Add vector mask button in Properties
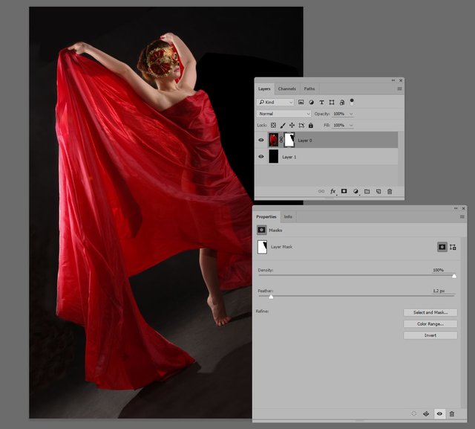 [453, 247]
